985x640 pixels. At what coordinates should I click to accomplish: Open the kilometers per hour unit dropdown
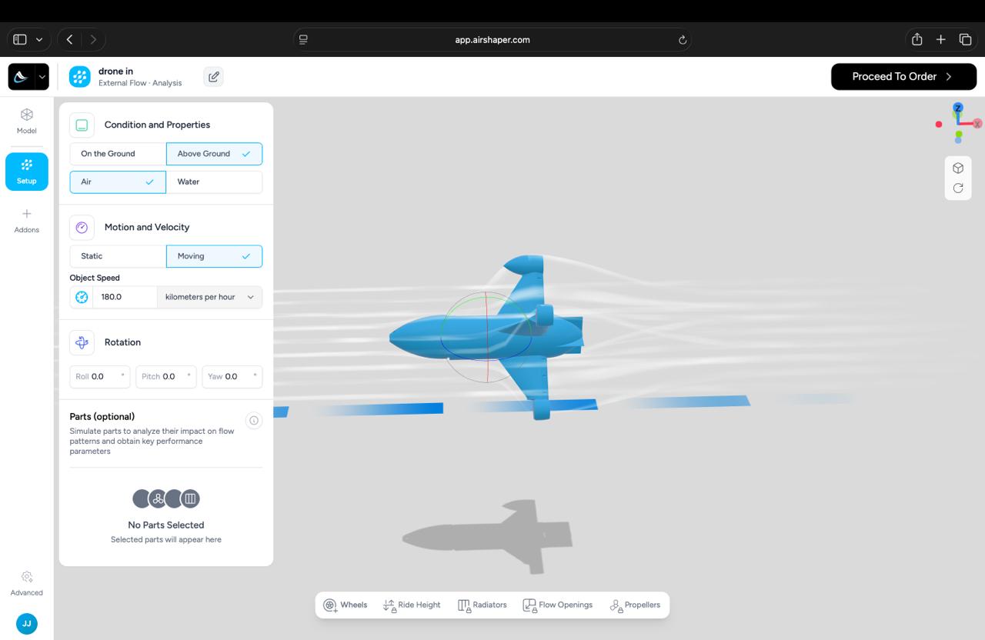[x=209, y=297]
